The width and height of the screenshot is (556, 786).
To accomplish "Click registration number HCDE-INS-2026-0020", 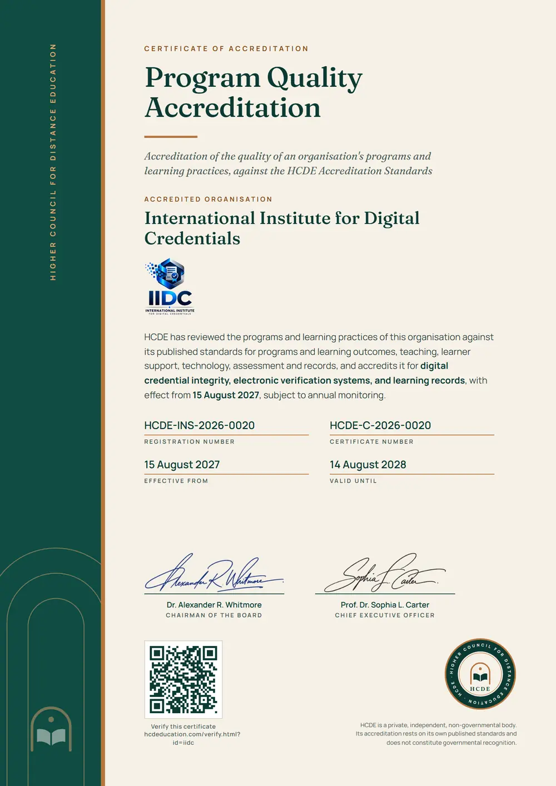I will pos(200,425).
